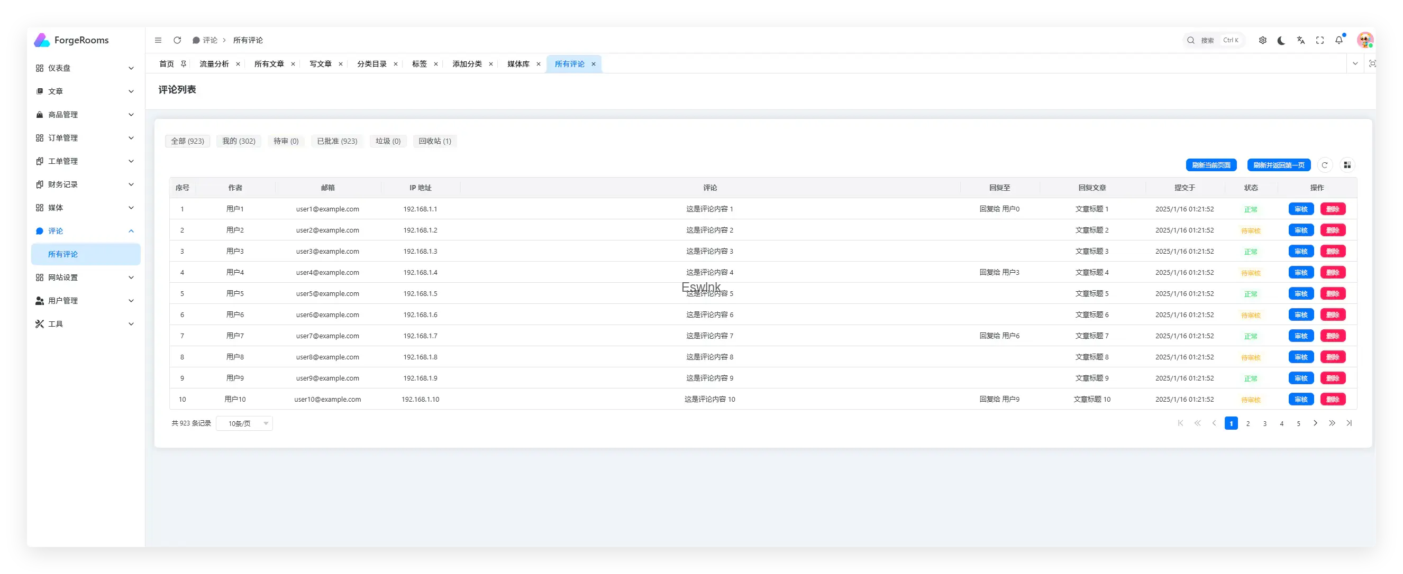Viewport: 1403px width, 574px height.
Task: Click the table column settings grid icon
Action: tap(1347, 165)
